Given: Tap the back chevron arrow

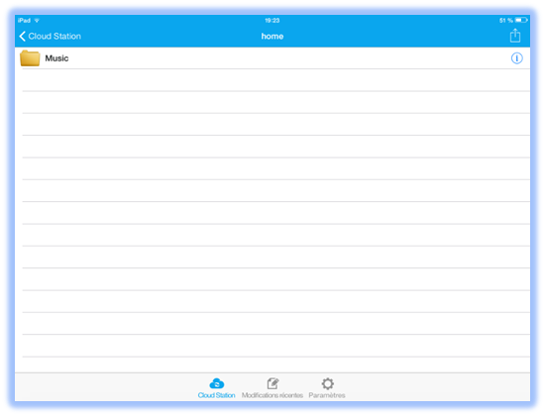Looking at the screenshot, I should pyautogui.click(x=22, y=36).
